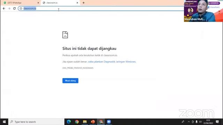The width and height of the screenshot is (223, 125).
Task: Select the classroom.io tab
Action: 60,3
